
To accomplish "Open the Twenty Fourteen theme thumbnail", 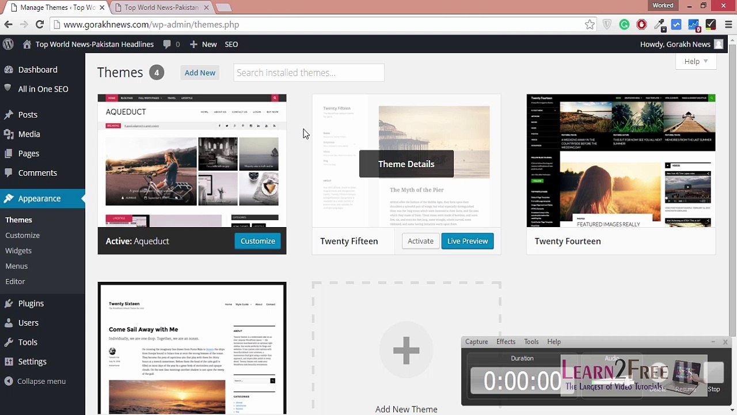I will pos(621,161).
